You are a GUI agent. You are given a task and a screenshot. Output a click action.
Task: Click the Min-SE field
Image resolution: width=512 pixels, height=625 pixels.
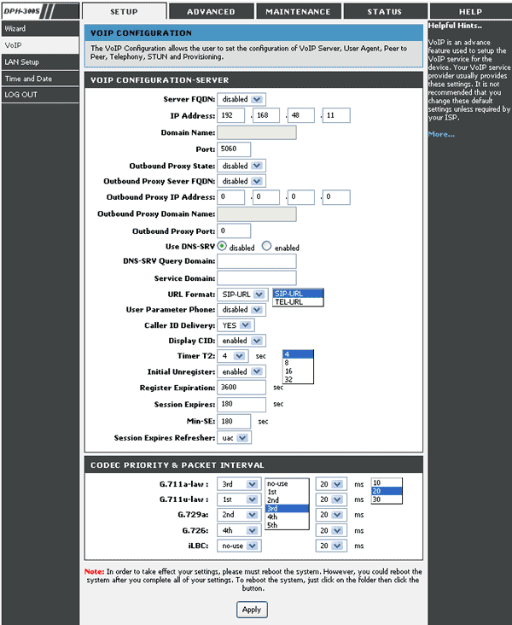(234, 422)
